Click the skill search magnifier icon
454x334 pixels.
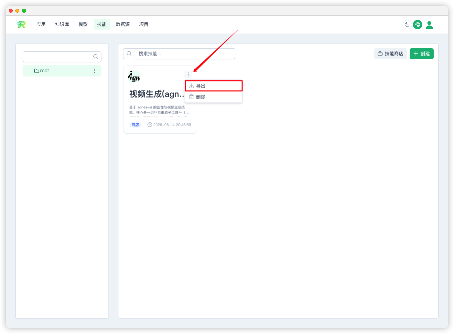tap(129, 54)
